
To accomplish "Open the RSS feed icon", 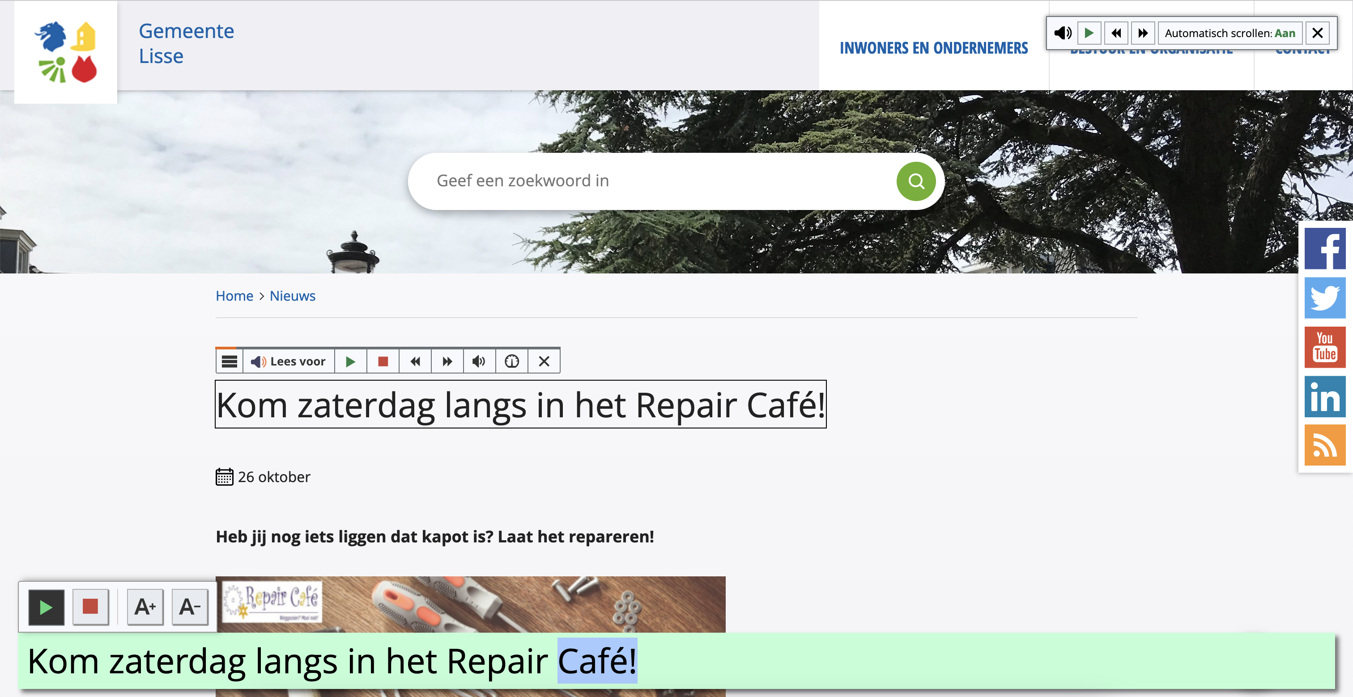I will pos(1325,445).
